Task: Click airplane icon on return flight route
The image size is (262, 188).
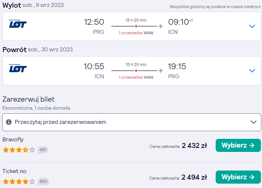Action: (161, 71)
